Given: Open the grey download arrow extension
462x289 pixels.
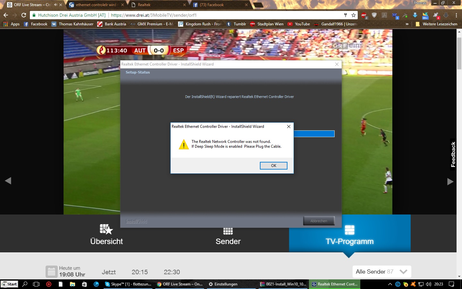Looking at the screenshot, I should pos(446,15).
